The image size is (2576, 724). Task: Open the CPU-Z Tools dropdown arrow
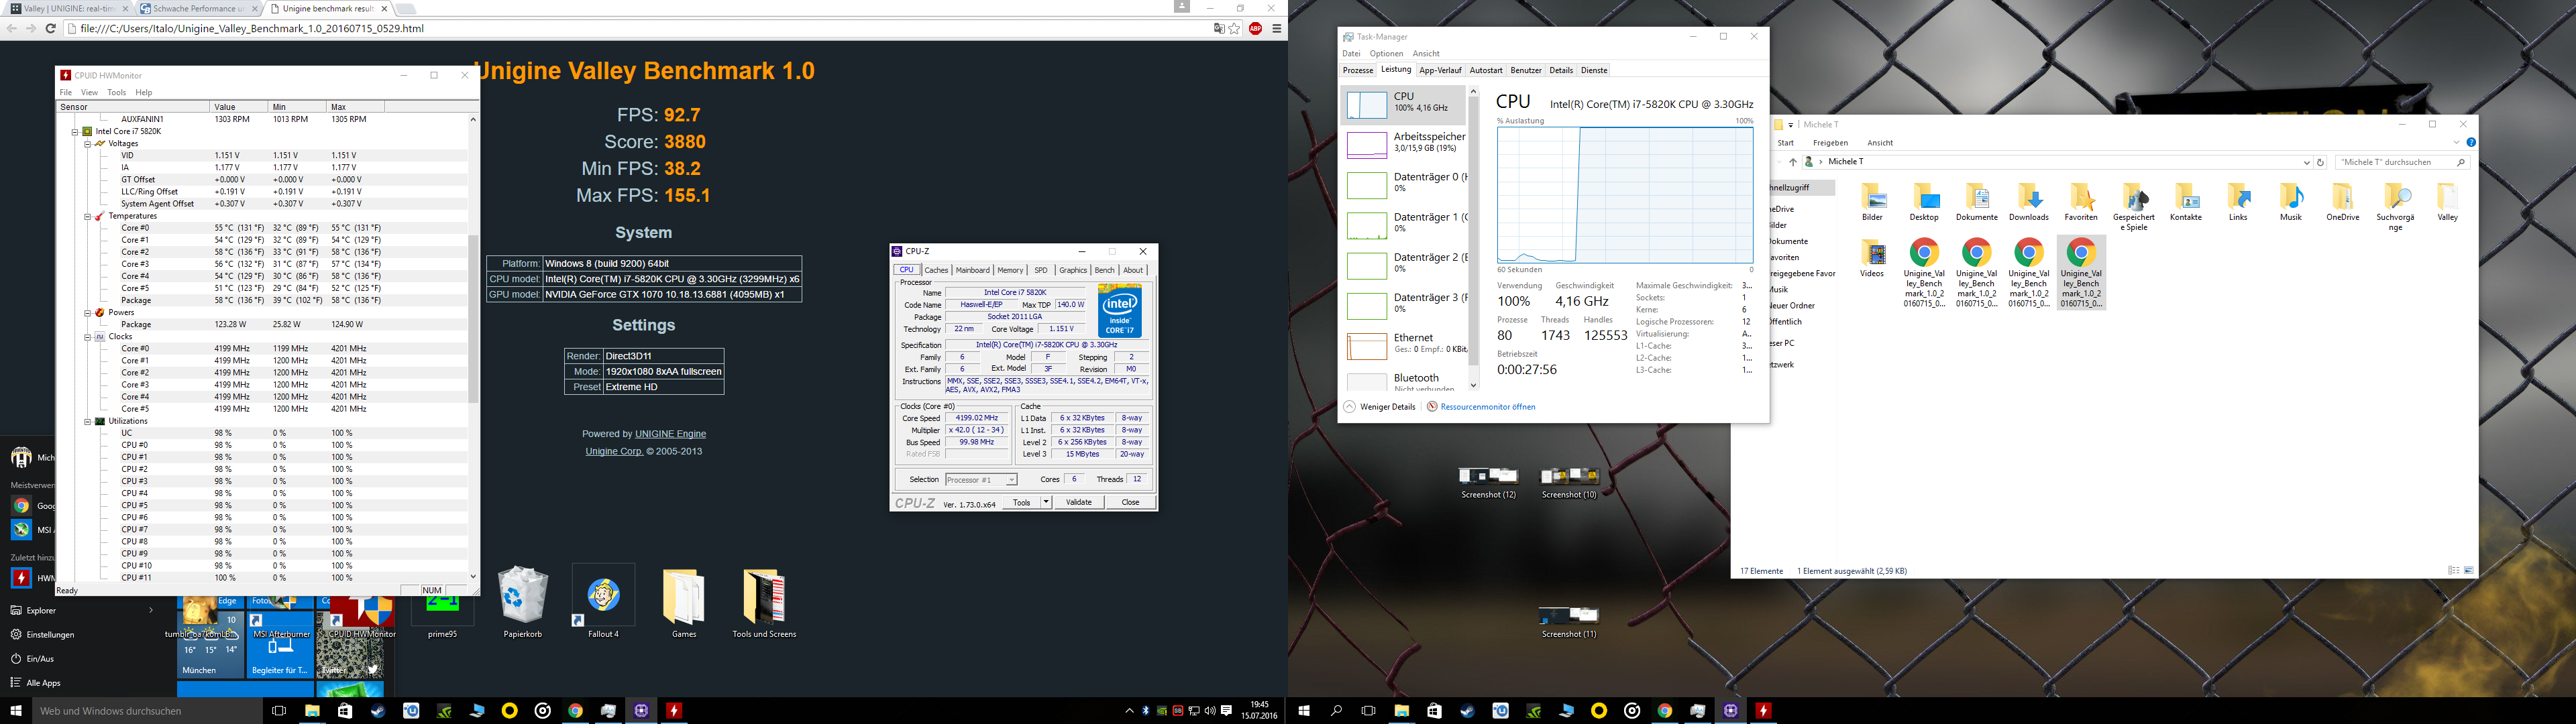1046,502
